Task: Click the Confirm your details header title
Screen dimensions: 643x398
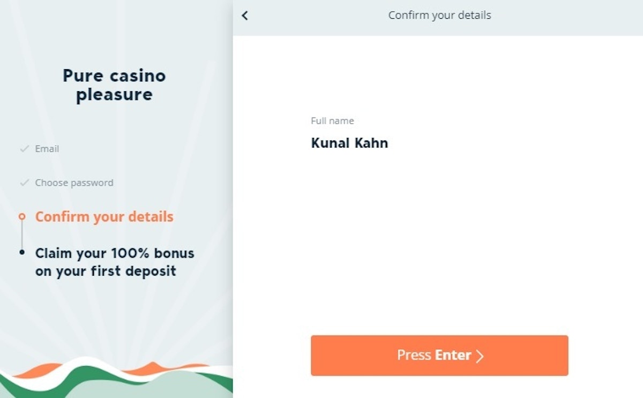Action: [x=439, y=15]
